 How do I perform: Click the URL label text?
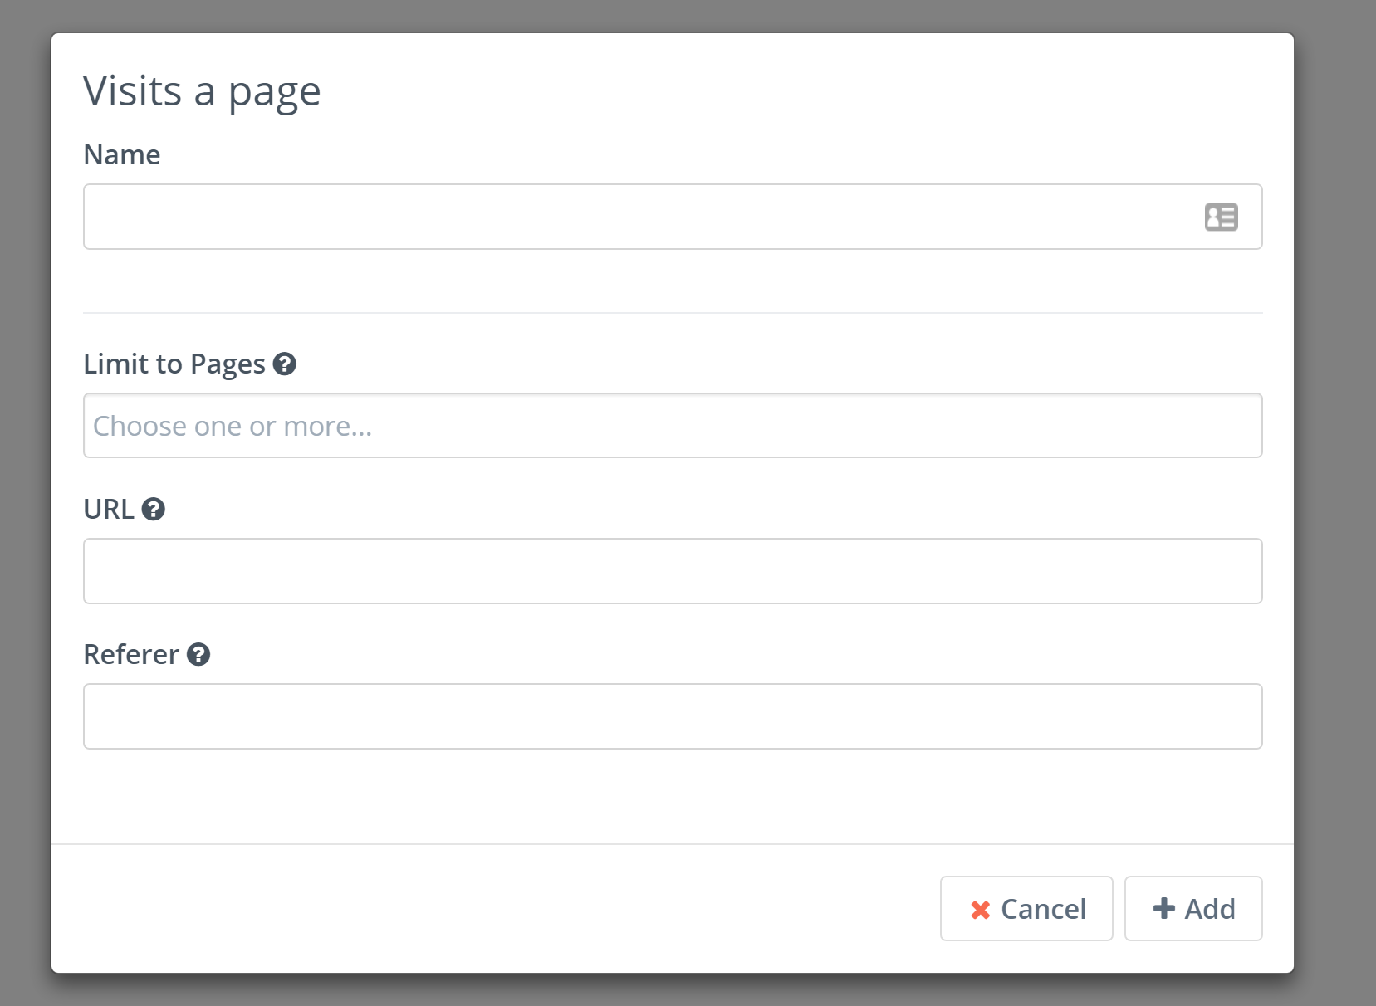tap(109, 509)
